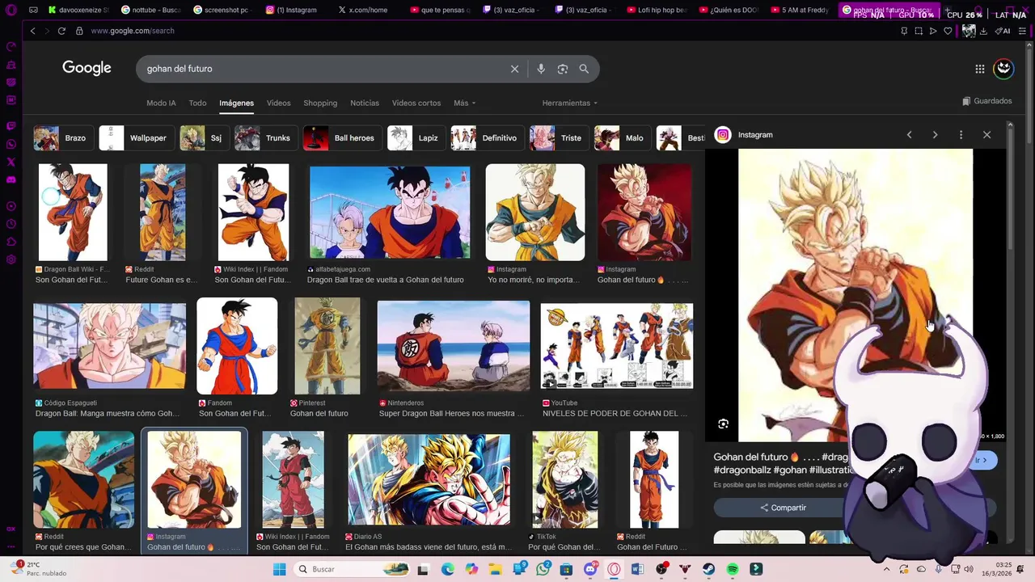
Task: Launch Spotify from the taskbar
Action: [732, 569]
